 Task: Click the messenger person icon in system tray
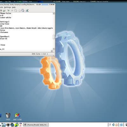tap(110, 125)
